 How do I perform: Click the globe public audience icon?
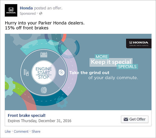click(x=41, y=13)
